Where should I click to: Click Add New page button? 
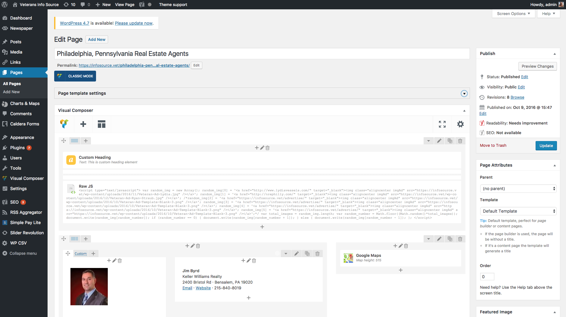[x=97, y=39]
